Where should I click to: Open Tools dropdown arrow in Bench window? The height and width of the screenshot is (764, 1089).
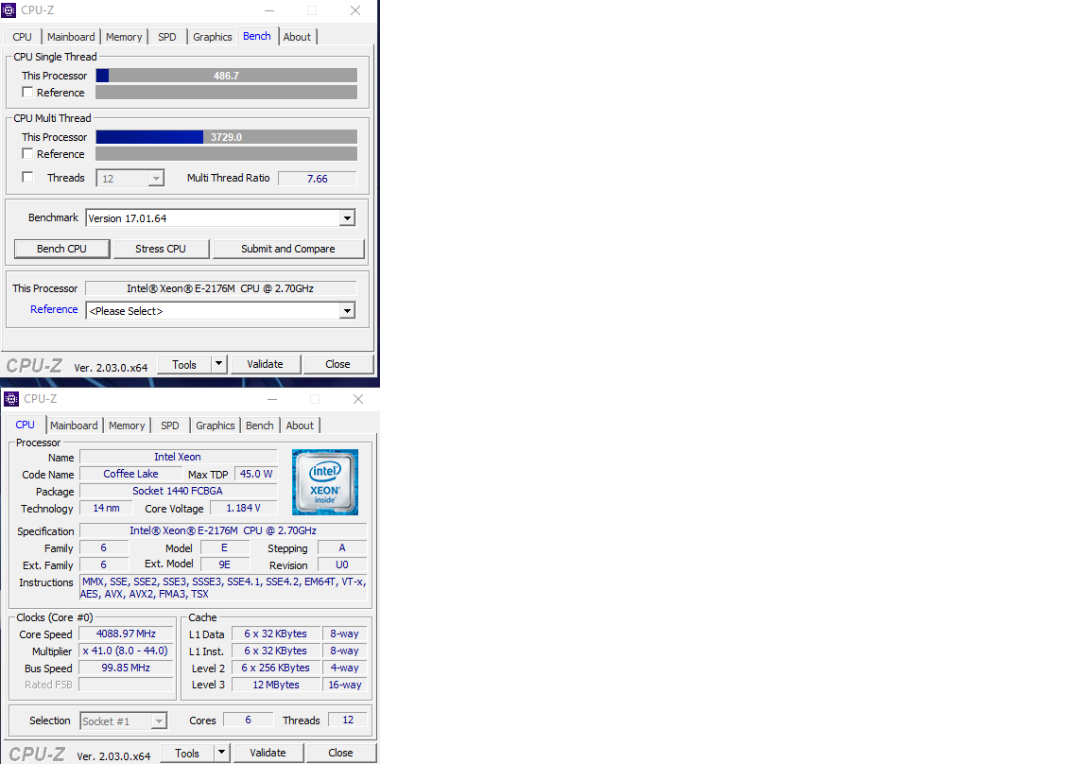point(219,364)
